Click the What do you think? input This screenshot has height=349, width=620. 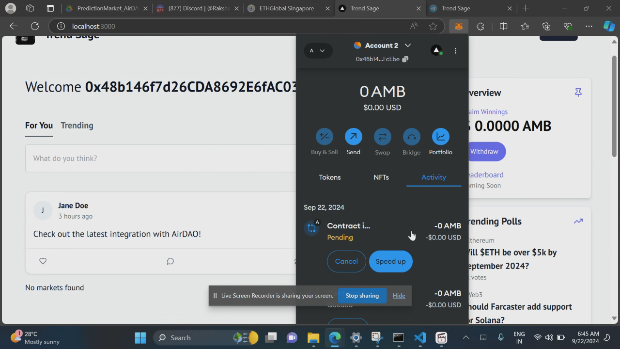[160, 159]
